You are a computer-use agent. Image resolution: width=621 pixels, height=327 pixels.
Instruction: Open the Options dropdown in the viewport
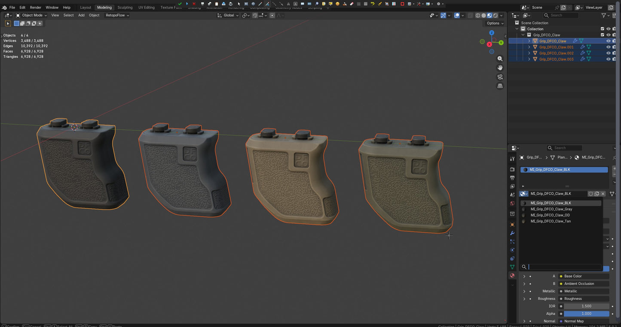[x=495, y=23]
